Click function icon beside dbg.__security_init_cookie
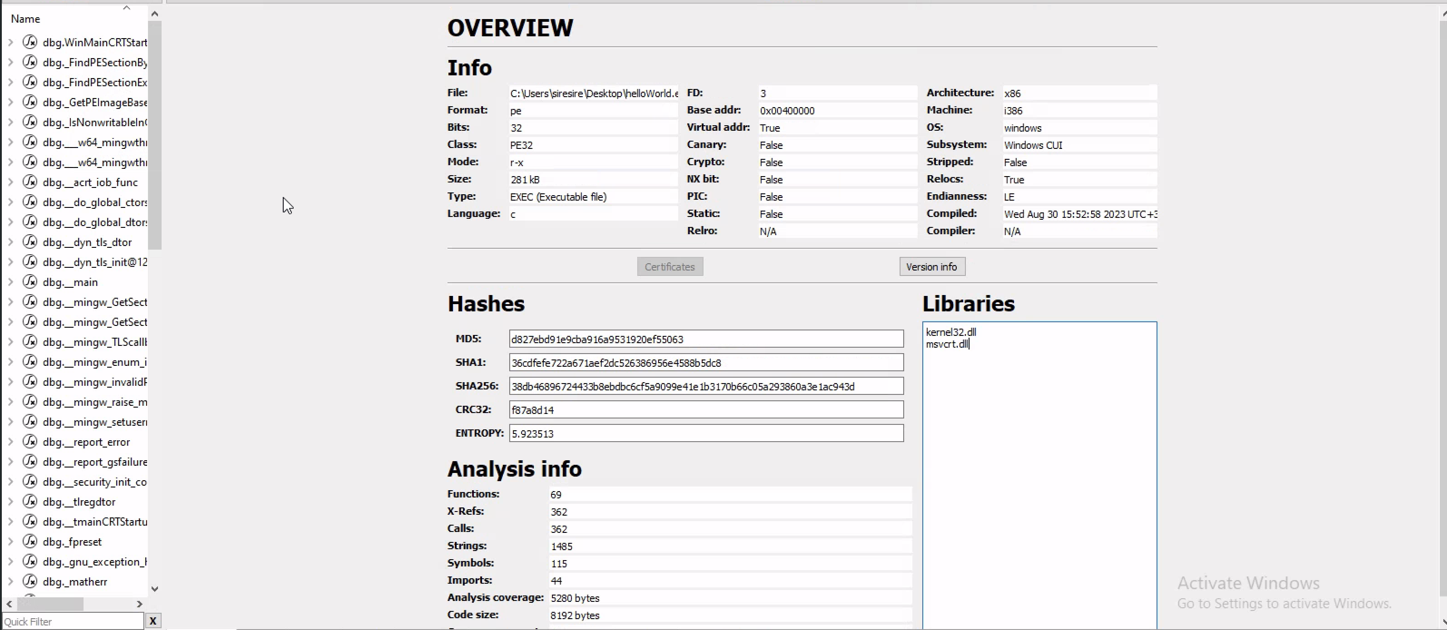The width and height of the screenshot is (1447, 630). (30, 482)
